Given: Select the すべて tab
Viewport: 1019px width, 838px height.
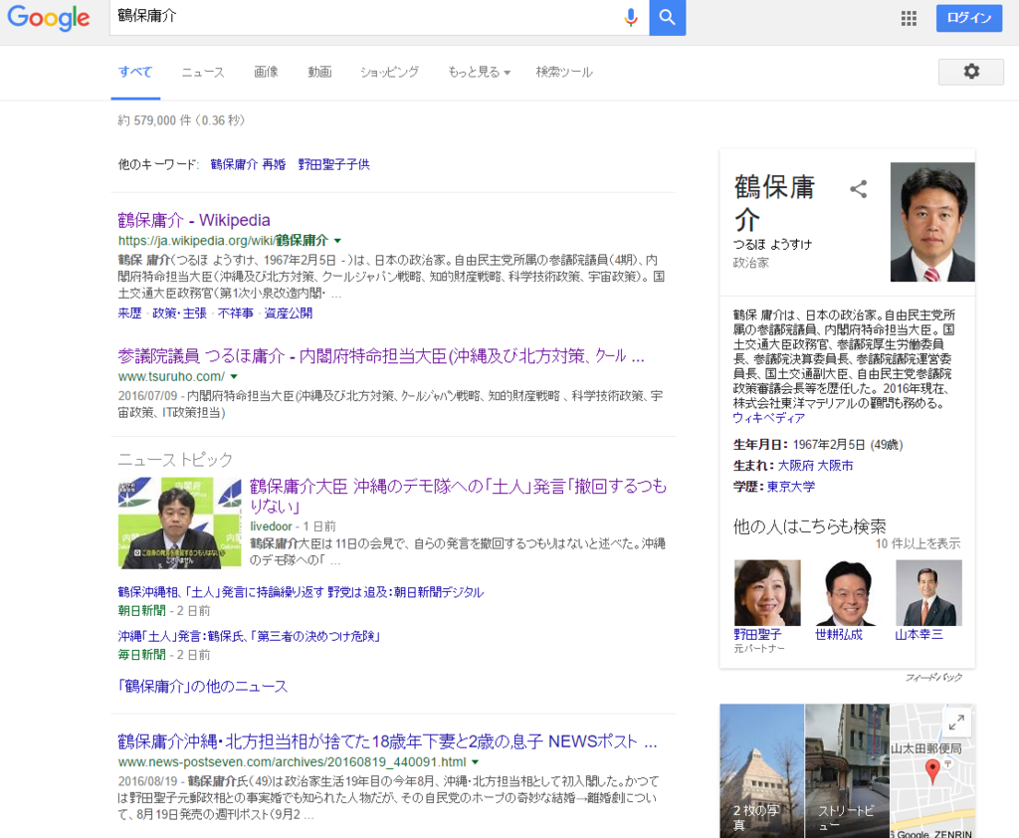Looking at the screenshot, I should point(135,72).
